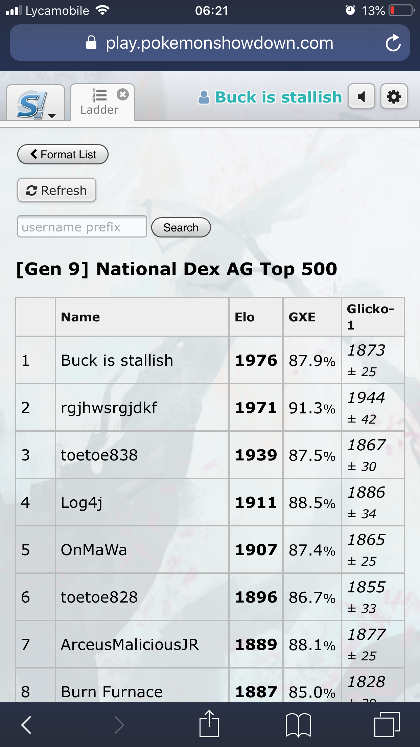
Task: Reload the page in Safari
Action: tap(393, 43)
